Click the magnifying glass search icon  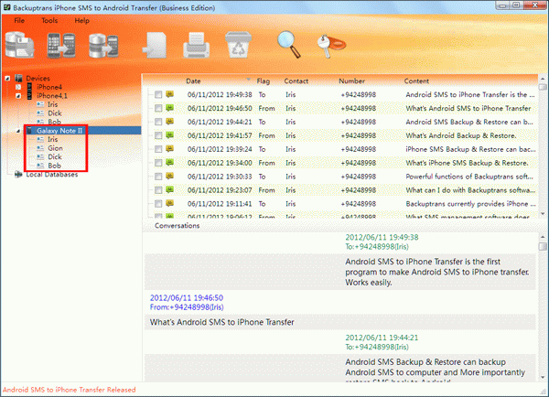[x=289, y=45]
